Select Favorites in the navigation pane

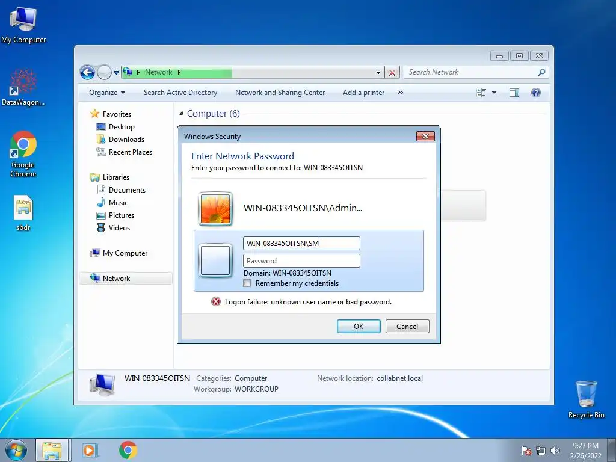(x=117, y=114)
